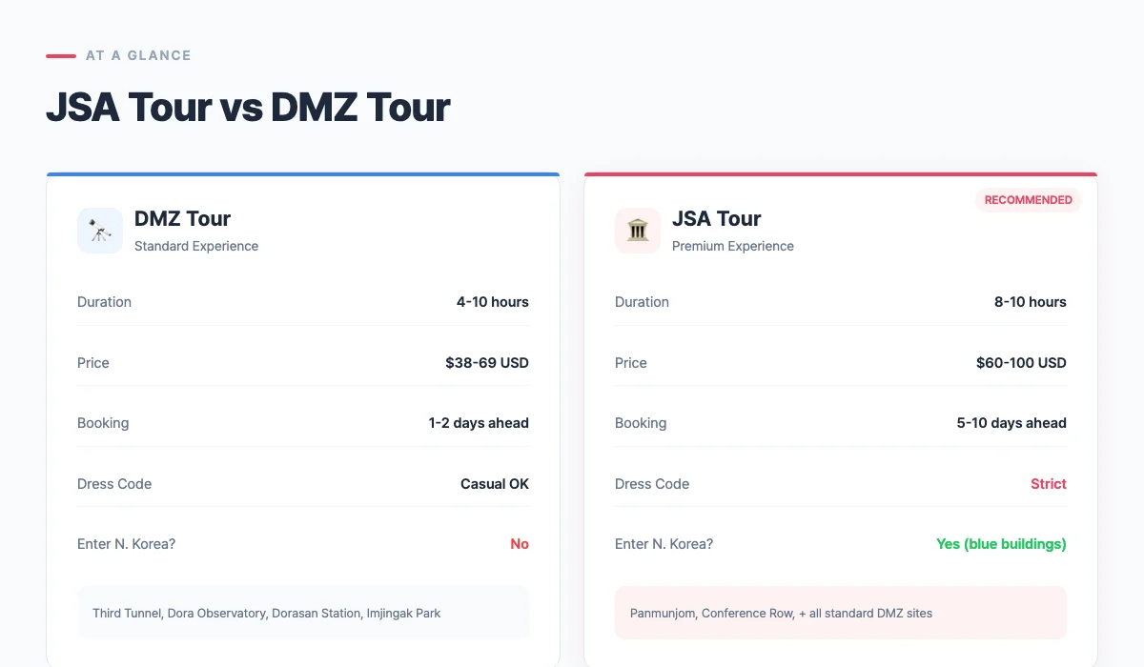
Task: Click the RECOMMENDED badge on the JSA Tour card
Action: click(x=1029, y=200)
